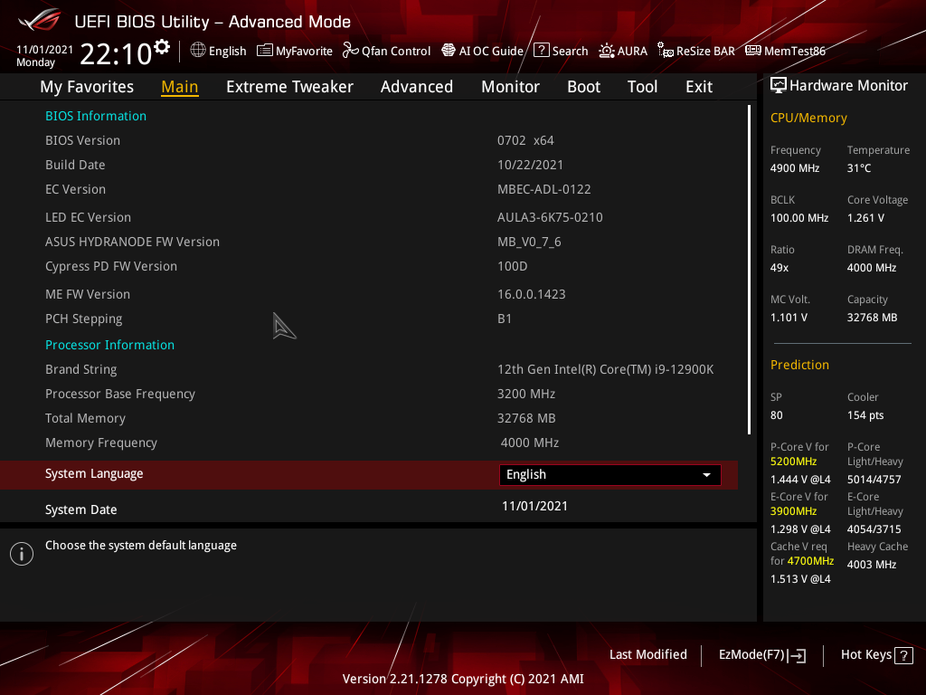The width and height of the screenshot is (926, 695).
Task: Click the Prediction heading
Action: point(799,365)
